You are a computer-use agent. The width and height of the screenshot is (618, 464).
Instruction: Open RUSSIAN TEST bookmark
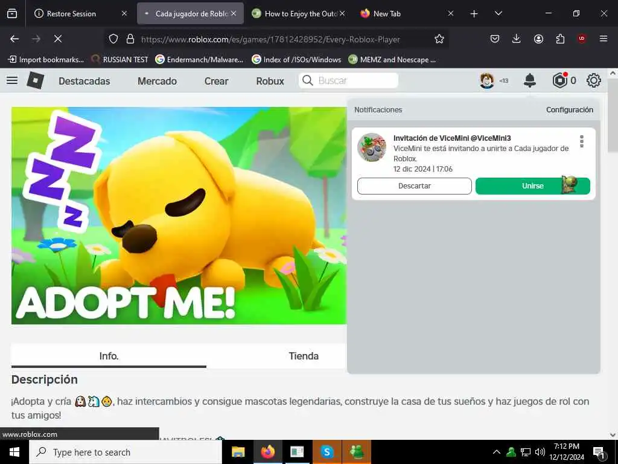click(120, 60)
